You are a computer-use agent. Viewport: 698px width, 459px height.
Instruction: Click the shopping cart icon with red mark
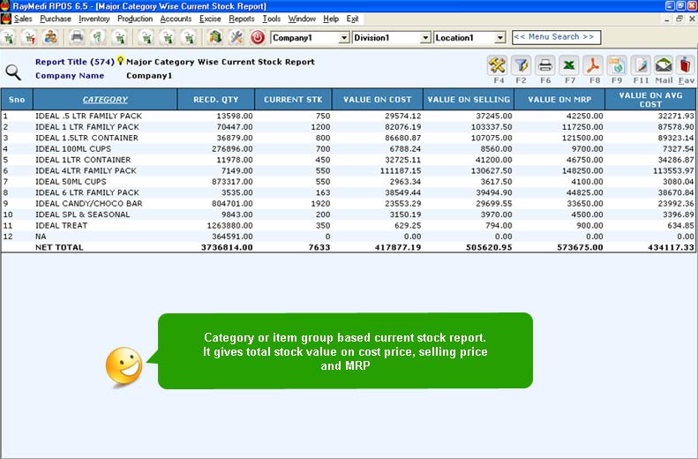(x=29, y=37)
